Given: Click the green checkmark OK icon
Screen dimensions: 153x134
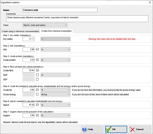Looking at the screenshot, I should click(108, 129).
